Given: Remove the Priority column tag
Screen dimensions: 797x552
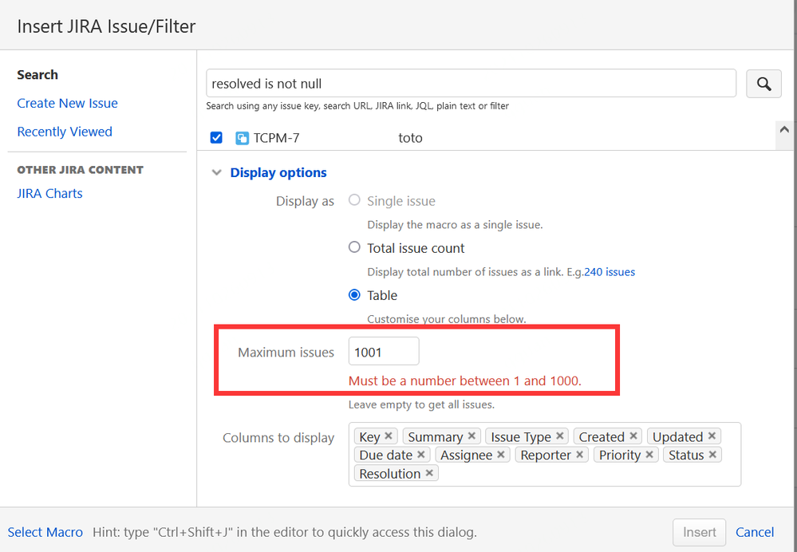Looking at the screenshot, I should (x=649, y=454).
